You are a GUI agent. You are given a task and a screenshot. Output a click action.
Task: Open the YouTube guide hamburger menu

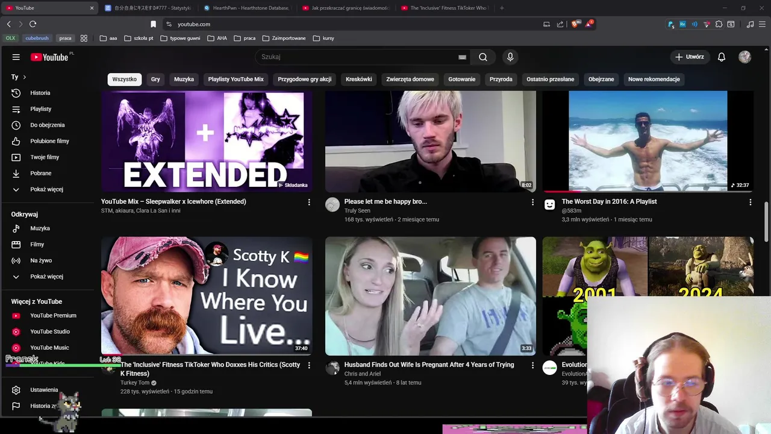pyautogui.click(x=16, y=57)
